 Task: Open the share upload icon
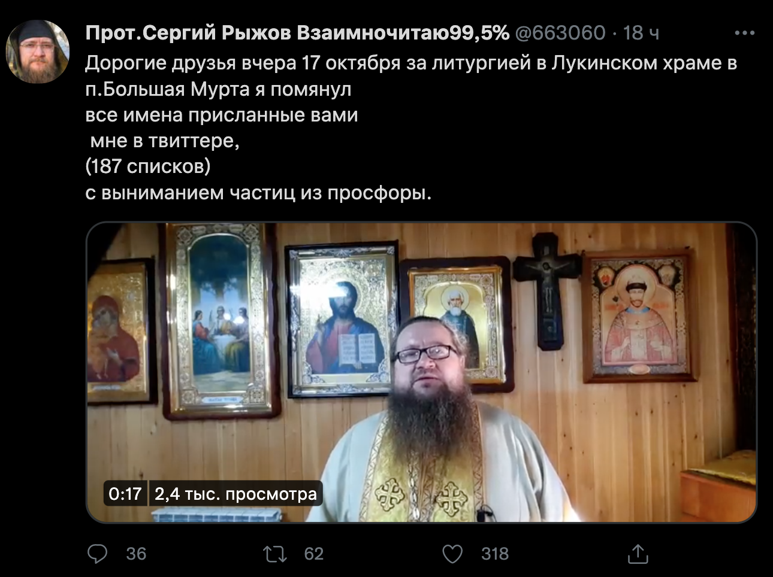tap(638, 554)
